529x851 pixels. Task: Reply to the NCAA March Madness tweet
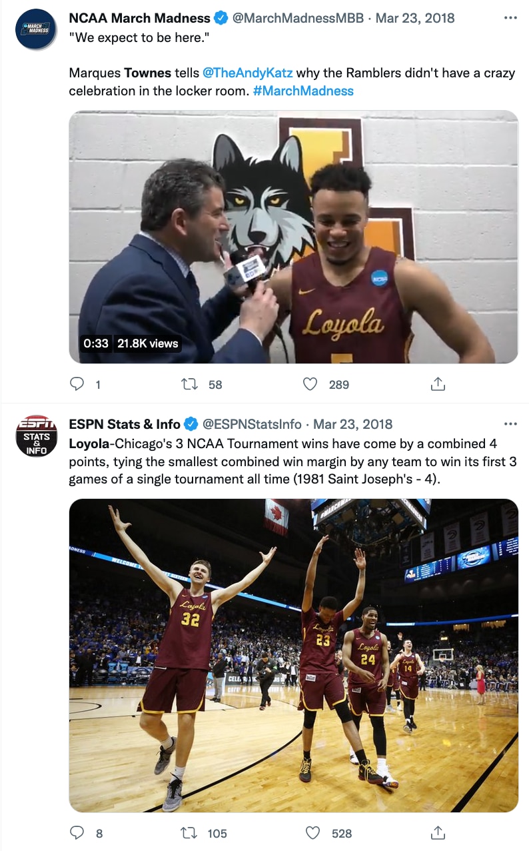coord(78,384)
